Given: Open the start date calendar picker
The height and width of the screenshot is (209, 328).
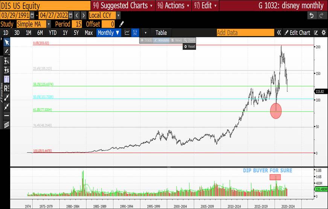Looking at the screenshot, I should point(32,15).
